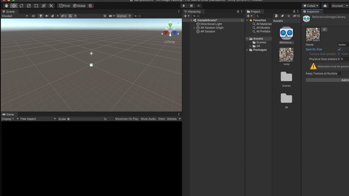Image resolution: width=349 pixels, height=196 pixels.
Task: Expand the AR Session Origin object
Action: pos(194,28)
